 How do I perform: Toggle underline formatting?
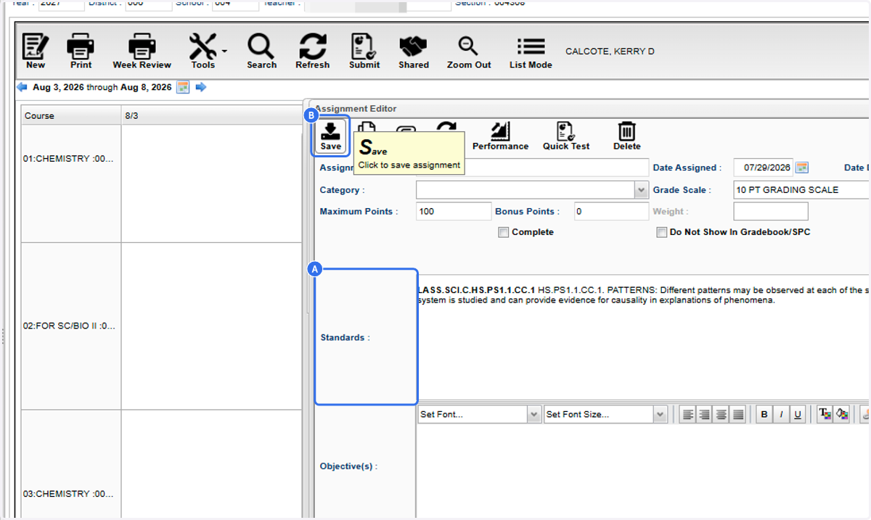798,414
